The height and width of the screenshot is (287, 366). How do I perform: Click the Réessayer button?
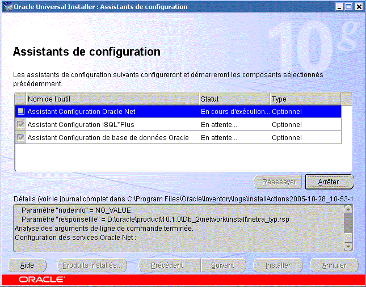click(x=279, y=182)
